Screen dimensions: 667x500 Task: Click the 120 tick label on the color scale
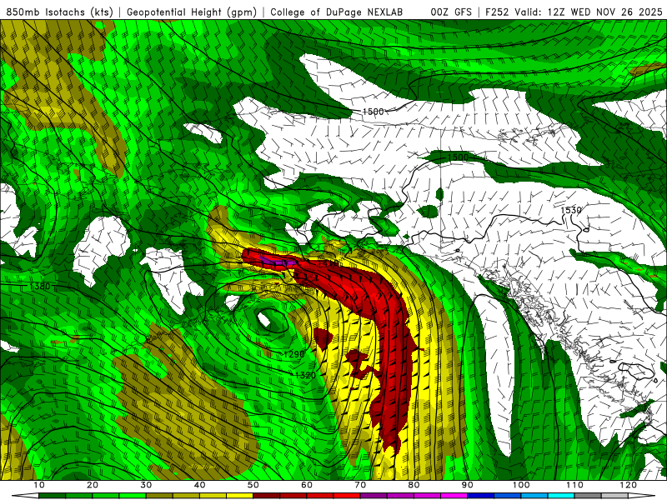629,485
